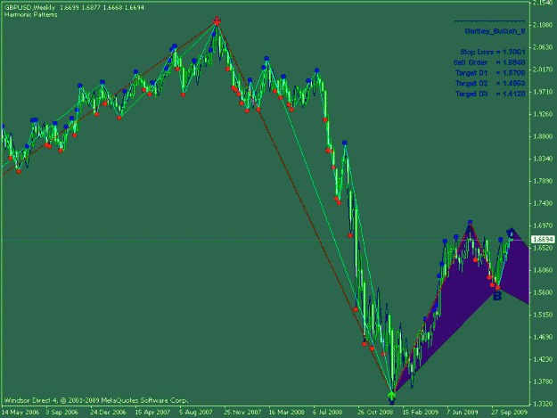This screenshot has width=557, height=418.
Task: Click the '16 Mar 2008' date label
Action: click(x=287, y=413)
